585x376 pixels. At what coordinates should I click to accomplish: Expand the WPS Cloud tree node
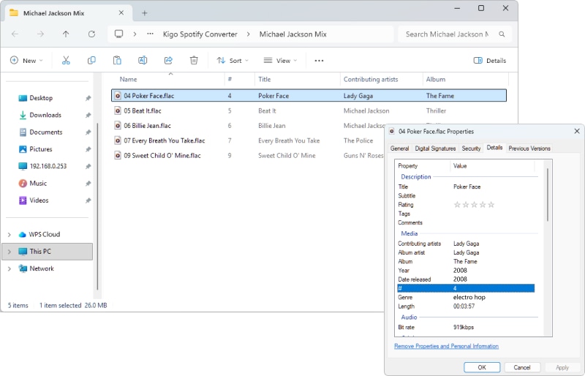[10, 235]
